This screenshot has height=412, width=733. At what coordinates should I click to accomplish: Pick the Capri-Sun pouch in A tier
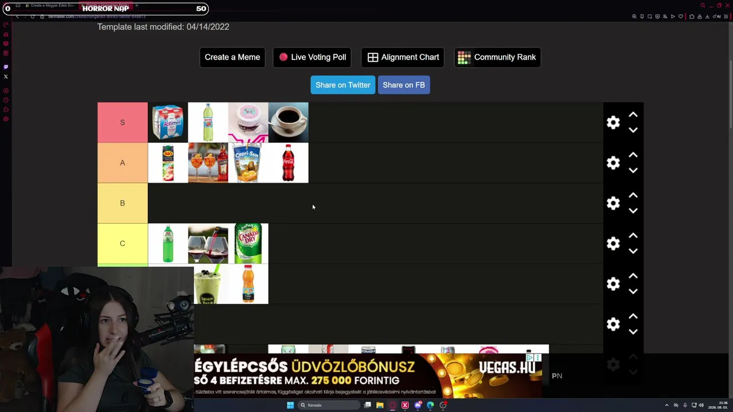tap(248, 163)
